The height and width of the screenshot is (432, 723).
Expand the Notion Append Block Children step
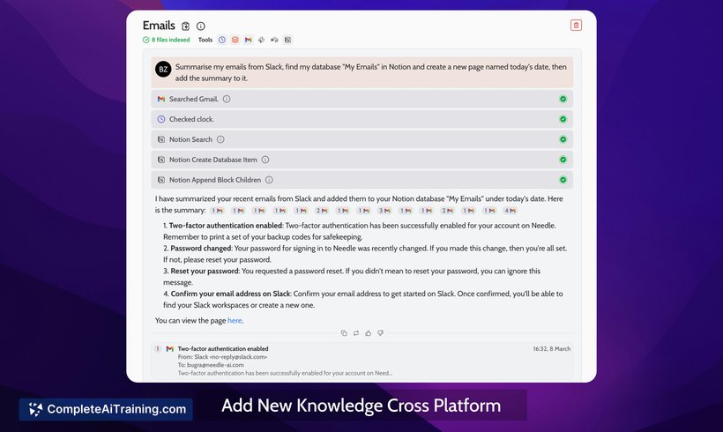coord(362,180)
